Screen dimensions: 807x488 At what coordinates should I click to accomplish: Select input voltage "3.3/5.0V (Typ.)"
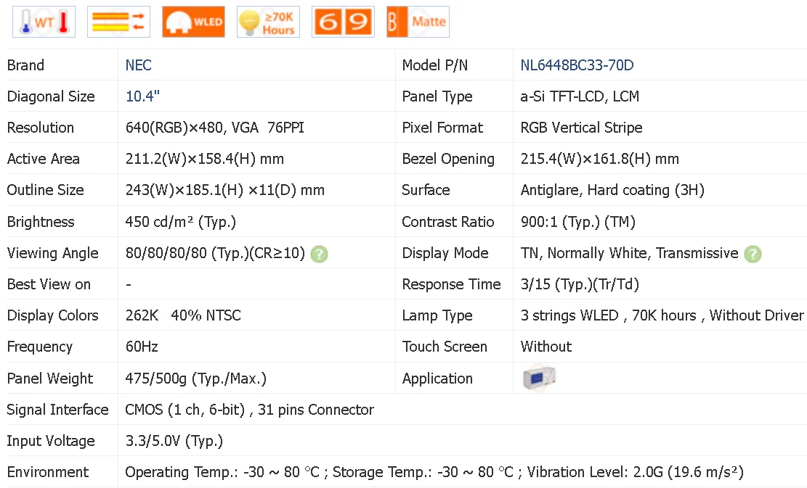coord(174,442)
